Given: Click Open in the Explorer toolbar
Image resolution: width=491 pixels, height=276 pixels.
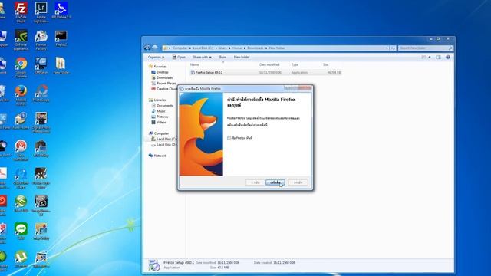Looking at the screenshot, I should click(x=179, y=57).
